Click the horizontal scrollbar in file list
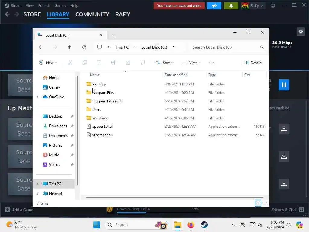Screen dimensions: 309x232 [175, 197]
